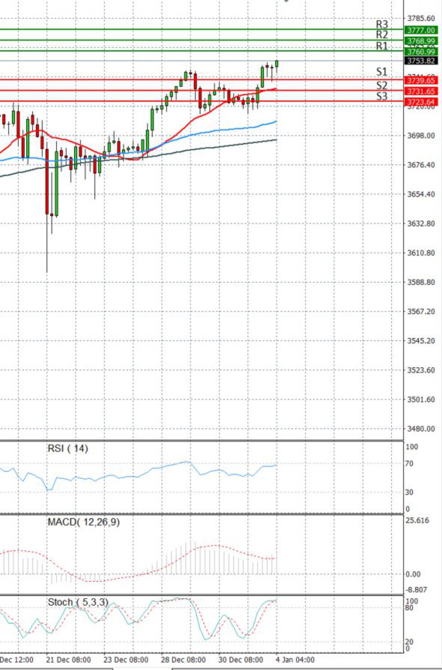Click the R3 resistance price tag 3777.00
The width and height of the screenshot is (442, 670).
coord(421,30)
